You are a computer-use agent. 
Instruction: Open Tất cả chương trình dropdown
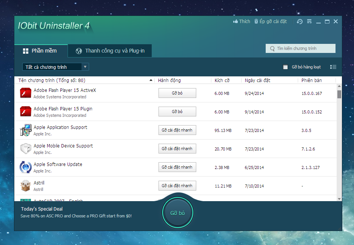coord(55,67)
